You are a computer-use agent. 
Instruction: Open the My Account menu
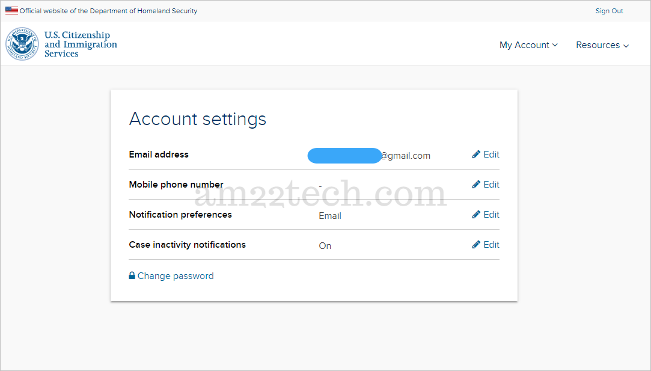tap(524, 45)
